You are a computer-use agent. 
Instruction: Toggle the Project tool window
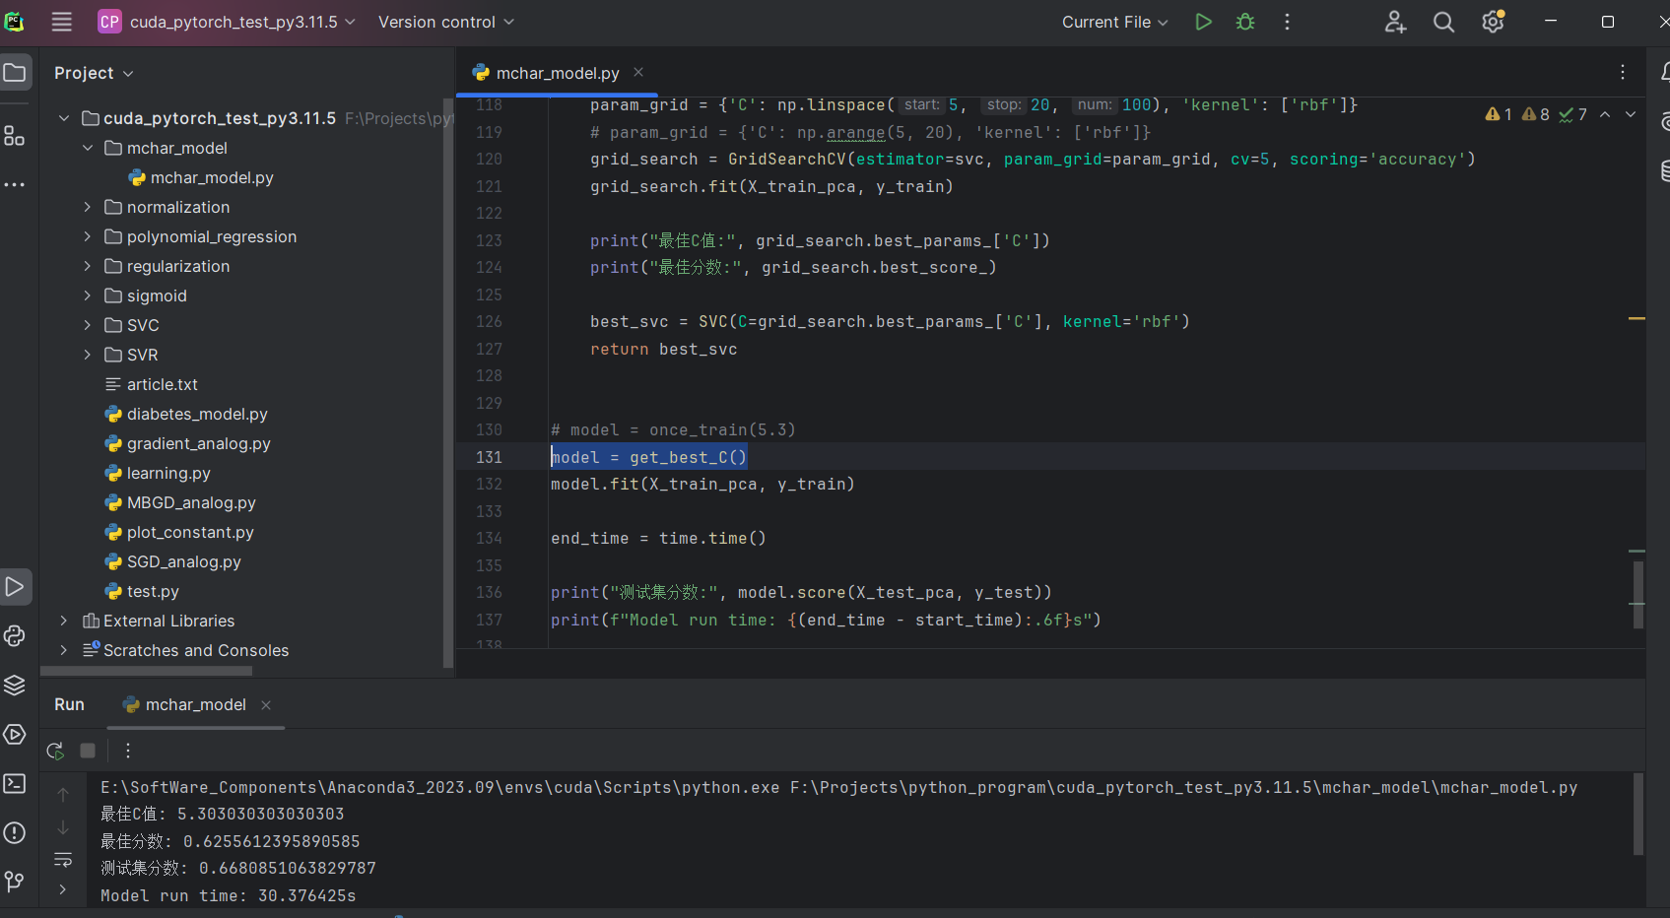pyautogui.click(x=15, y=73)
